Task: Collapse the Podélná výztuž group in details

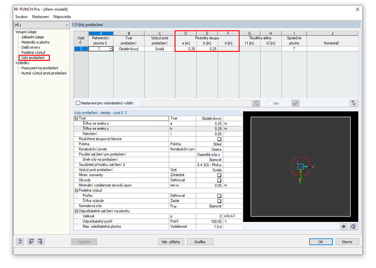Action: coord(76,190)
